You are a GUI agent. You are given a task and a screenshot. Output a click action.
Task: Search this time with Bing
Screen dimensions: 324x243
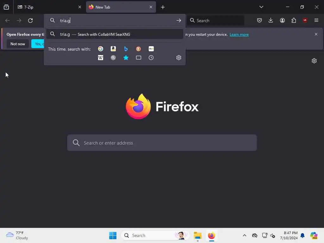click(x=126, y=49)
